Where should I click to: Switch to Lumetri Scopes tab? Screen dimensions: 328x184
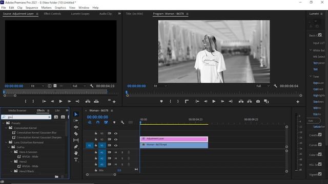80,14
